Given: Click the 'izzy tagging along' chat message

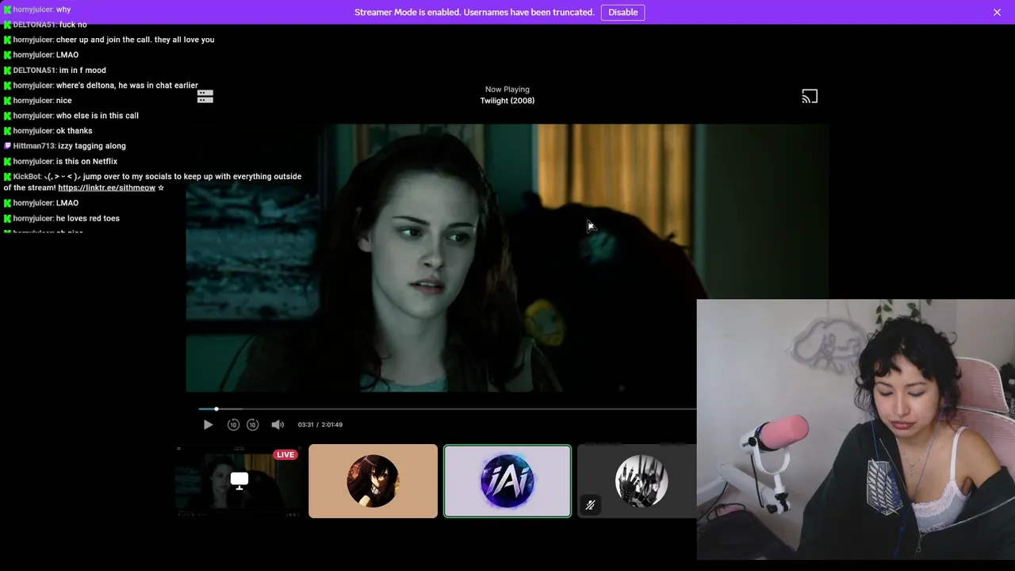Looking at the screenshot, I should coord(92,146).
